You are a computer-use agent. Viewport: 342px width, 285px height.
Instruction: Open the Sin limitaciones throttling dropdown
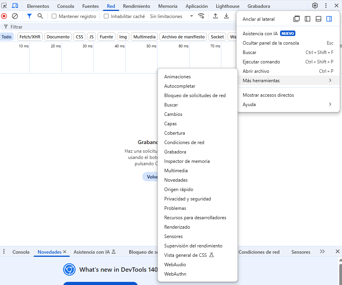point(172,16)
